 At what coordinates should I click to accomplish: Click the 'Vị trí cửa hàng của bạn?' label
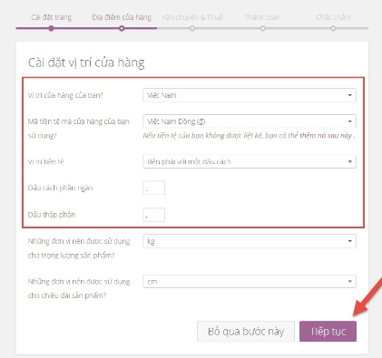65,95
